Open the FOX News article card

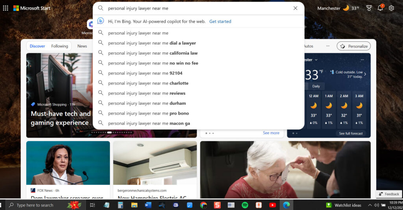[x=68, y=169]
